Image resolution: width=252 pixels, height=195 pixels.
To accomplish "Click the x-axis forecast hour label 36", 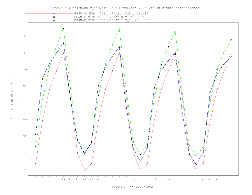I will coord(119,179).
